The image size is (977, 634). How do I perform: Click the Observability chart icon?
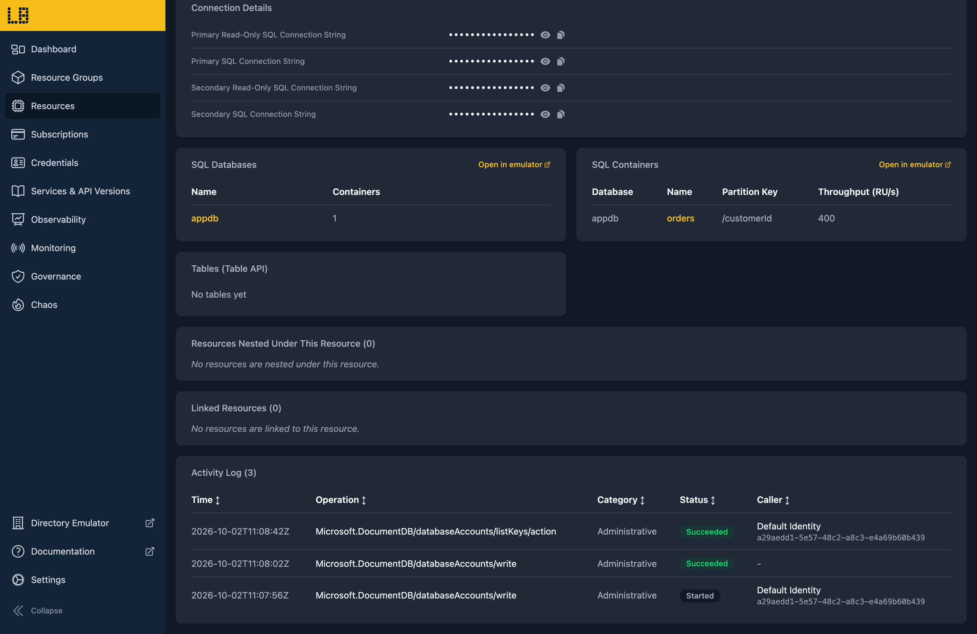tap(18, 220)
